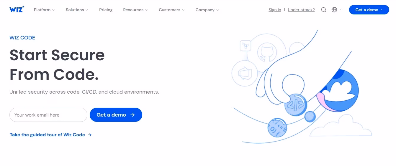Viewport: 396px width, 166px height.
Task: Expand the Platform menu chevron
Action: (53, 10)
